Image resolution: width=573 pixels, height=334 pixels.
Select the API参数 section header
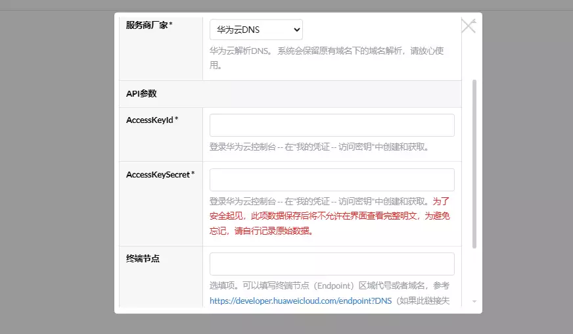(141, 93)
